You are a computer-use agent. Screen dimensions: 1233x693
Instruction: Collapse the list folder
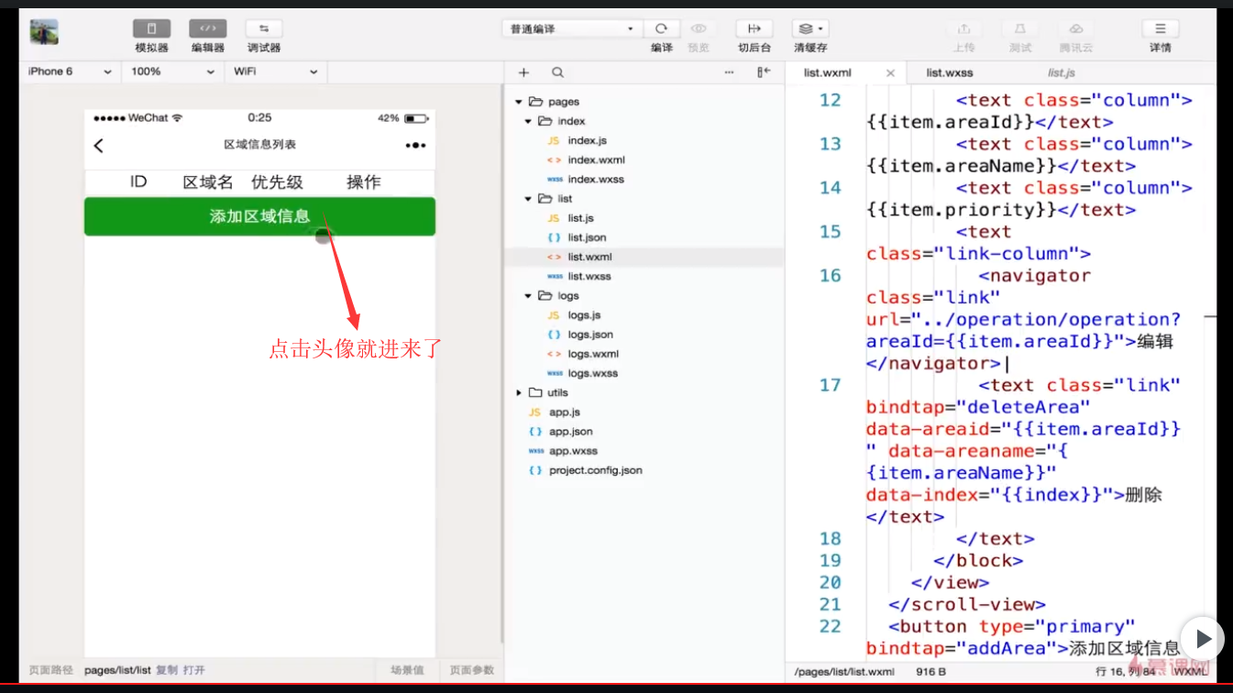tap(528, 199)
